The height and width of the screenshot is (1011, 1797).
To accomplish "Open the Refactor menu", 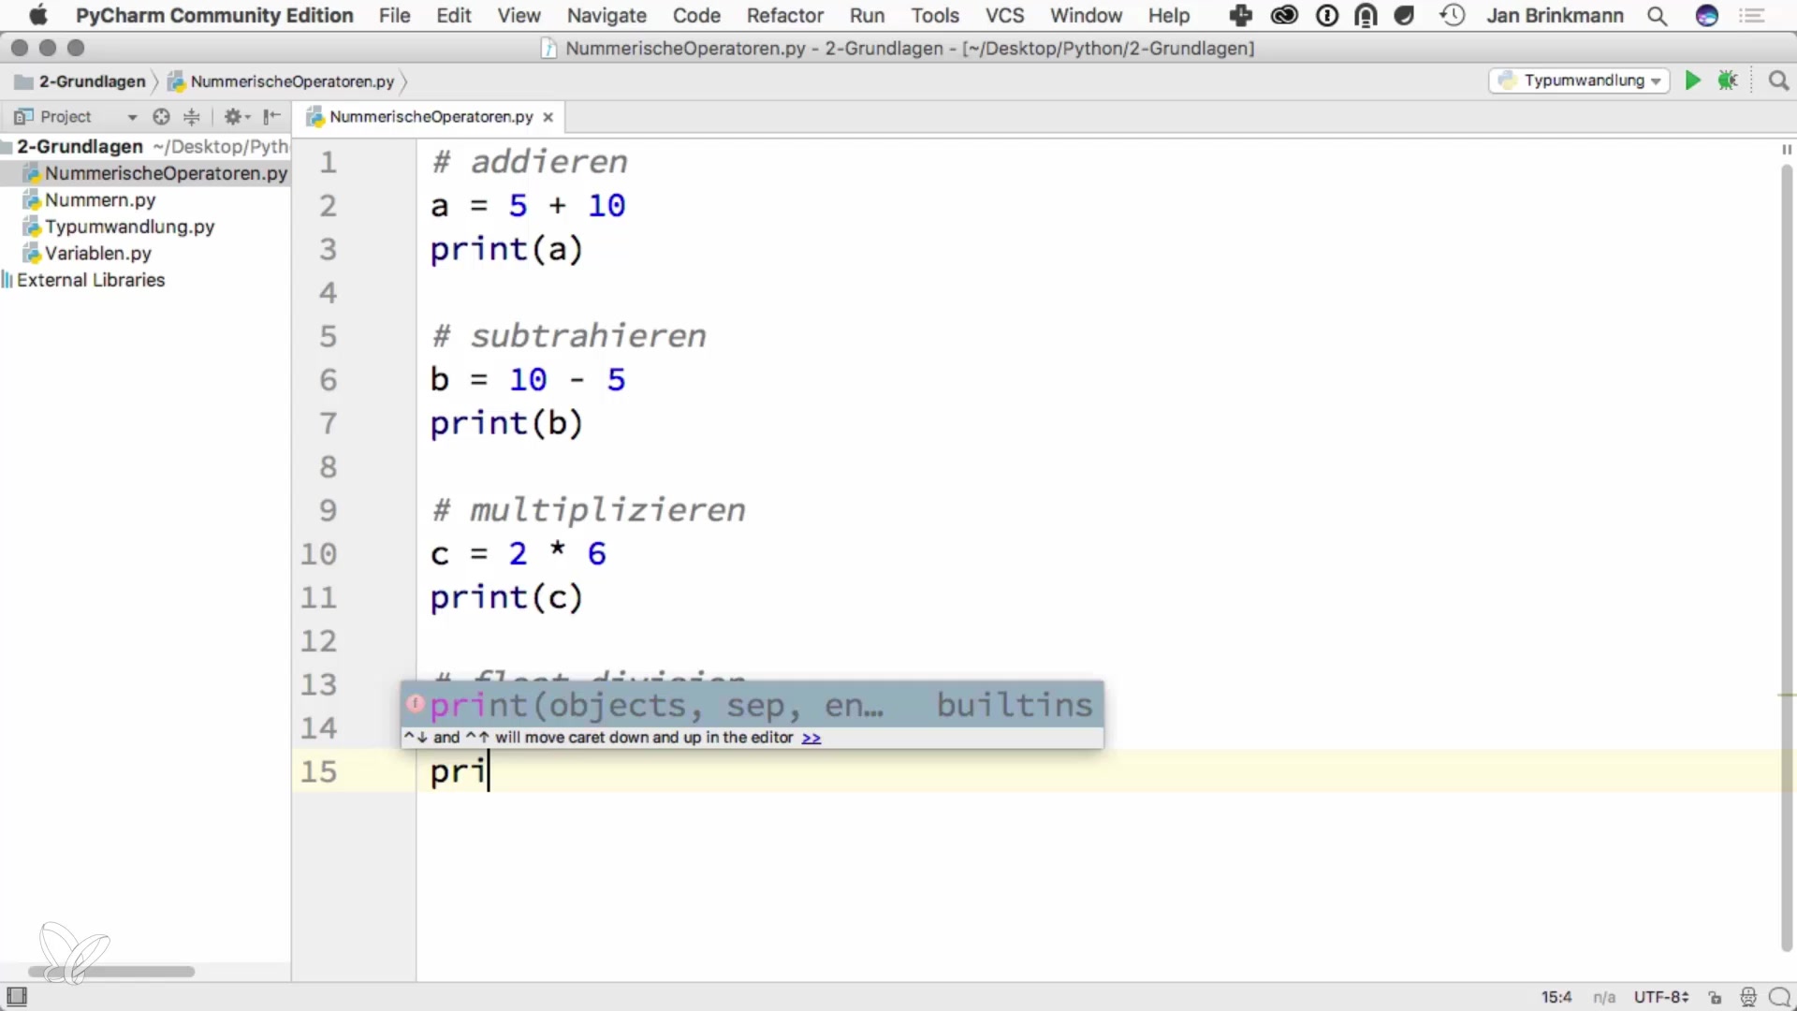I will 784,15.
